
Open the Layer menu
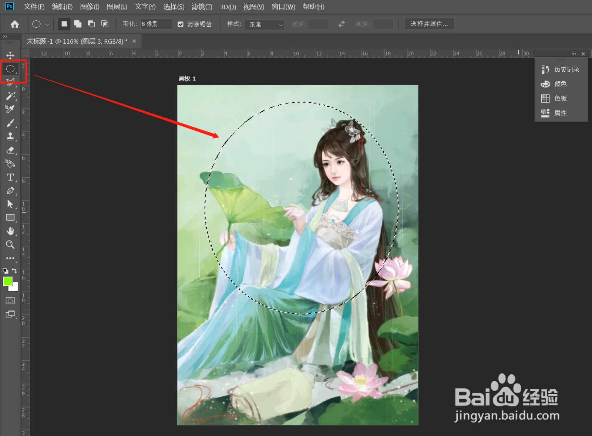coord(117,7)
